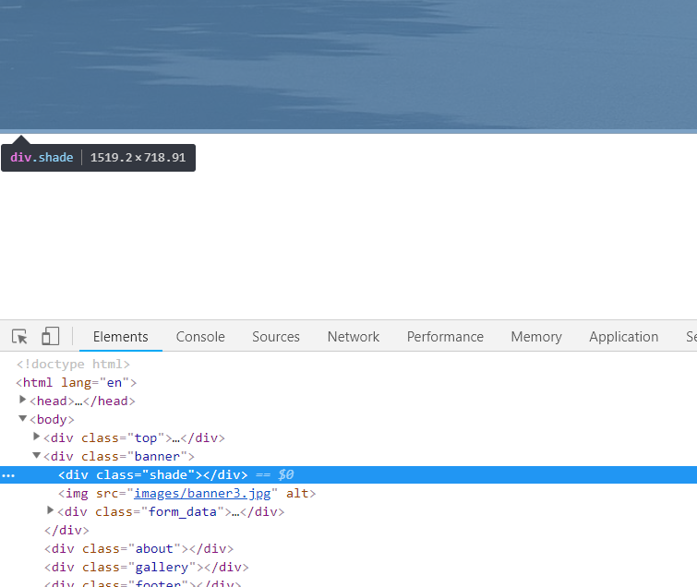Image resolution: width=697 pixels, height=587 pixels.
Task: Select the doctype html line
Action: (73, 365)
